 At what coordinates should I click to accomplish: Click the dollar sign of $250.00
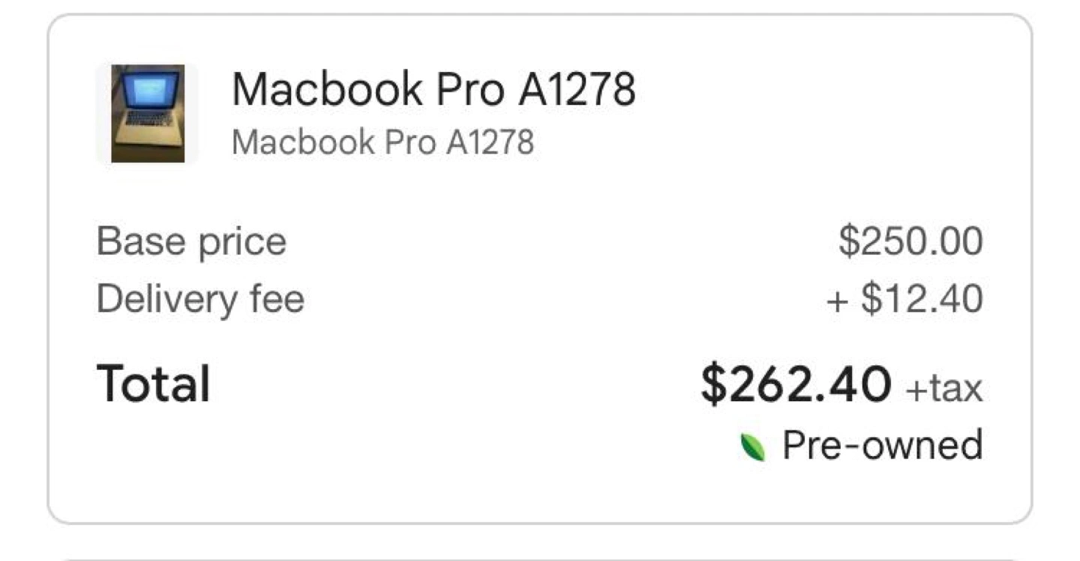coord(847,241)
